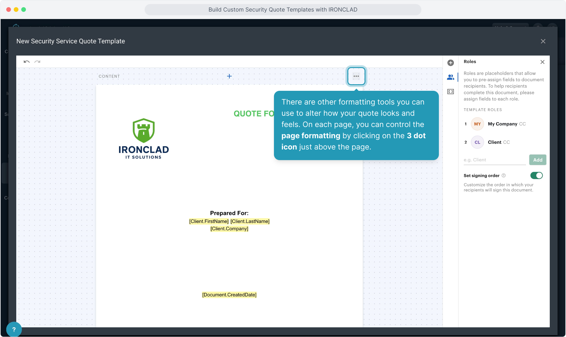Screen dimensions: 566x337
Task: Open the help question mark bubble
Action: (x=14, y=329)
